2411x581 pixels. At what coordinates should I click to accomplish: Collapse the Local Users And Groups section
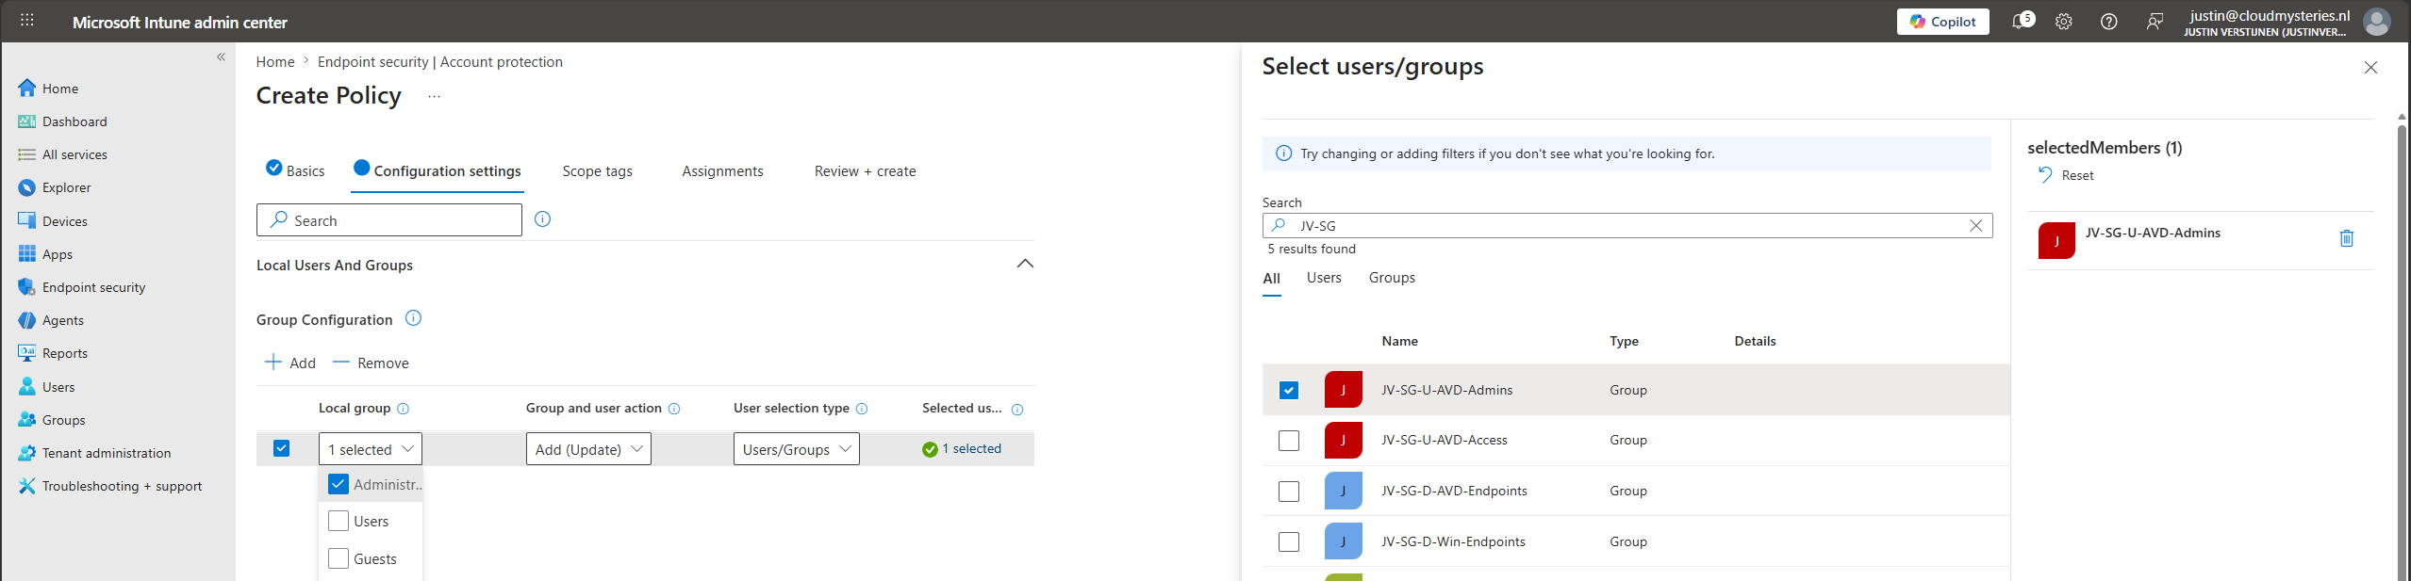pos(1025,264)
